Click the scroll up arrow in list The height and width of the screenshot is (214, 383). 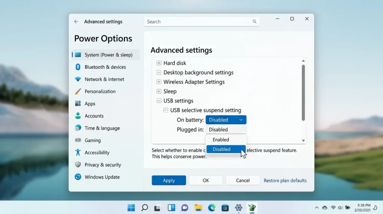pos(303,61)
